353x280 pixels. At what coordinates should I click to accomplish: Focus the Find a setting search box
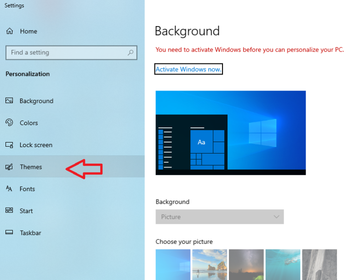[71, 53]
